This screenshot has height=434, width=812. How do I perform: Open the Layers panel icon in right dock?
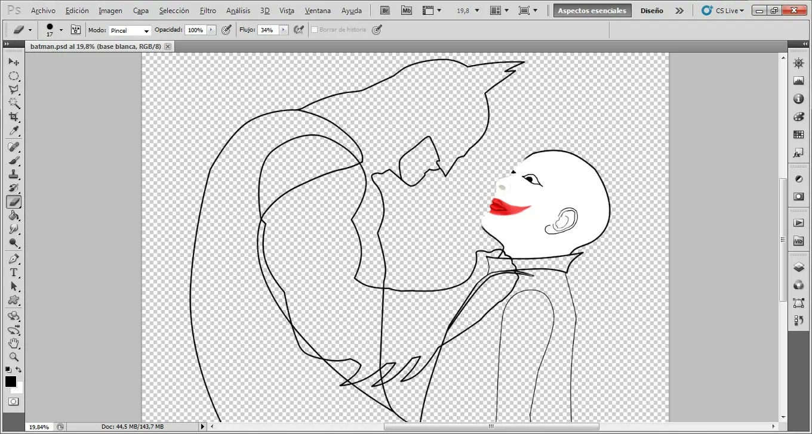tap(798, 268)
